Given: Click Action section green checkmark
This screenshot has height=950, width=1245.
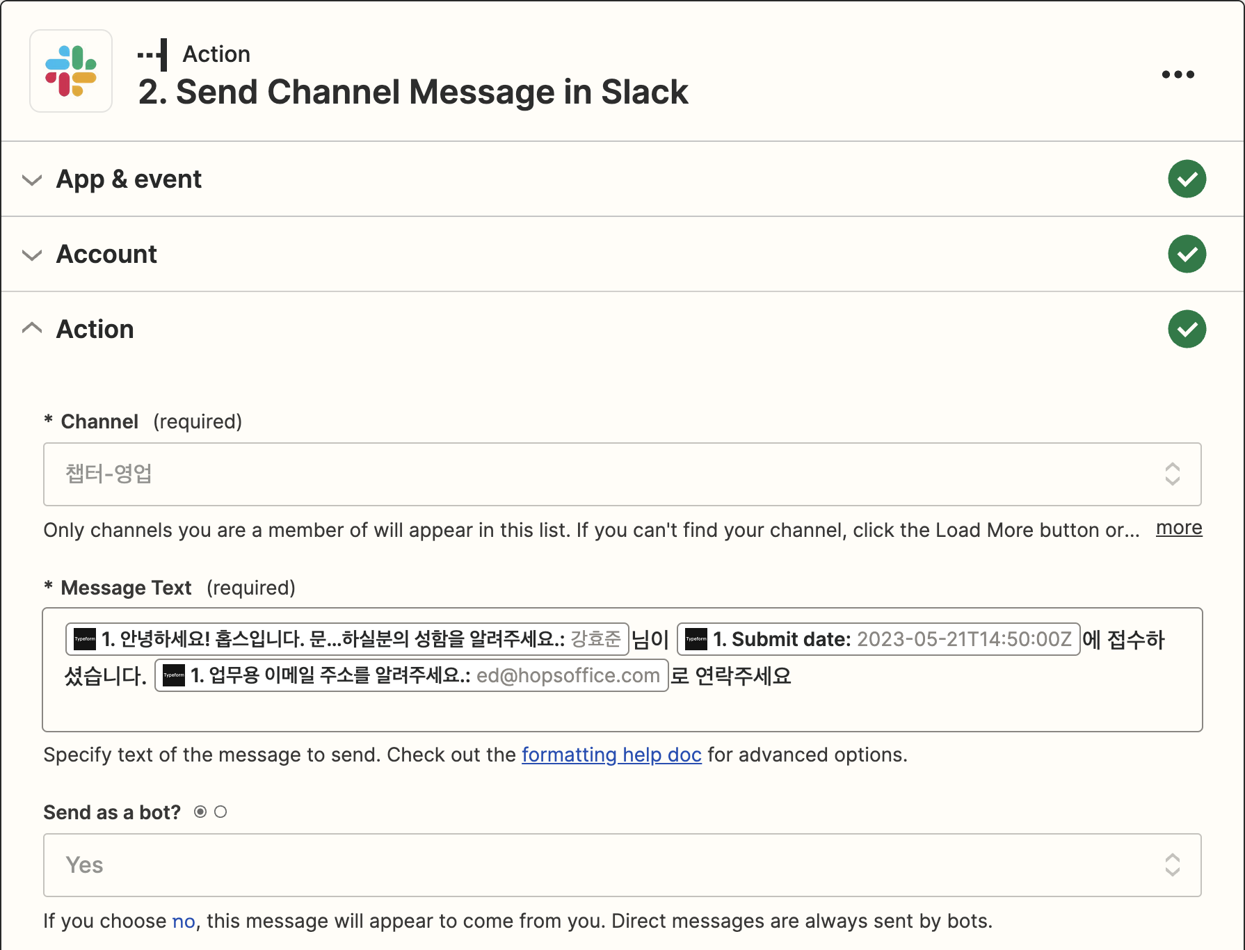Looking at the screenshot, I should pyautogui.click(x=1187, y=329).
